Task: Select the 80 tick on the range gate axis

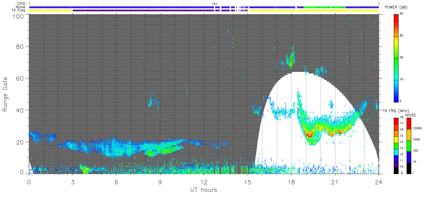Action: (x=20, y=46)
